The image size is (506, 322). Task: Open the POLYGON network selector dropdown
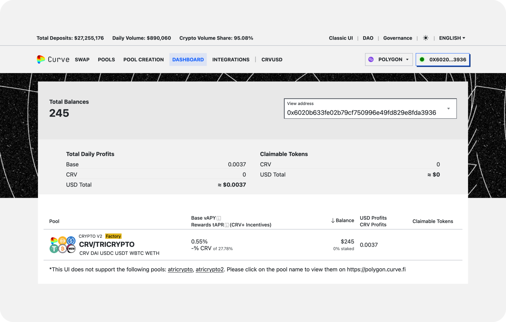point(389,60)
